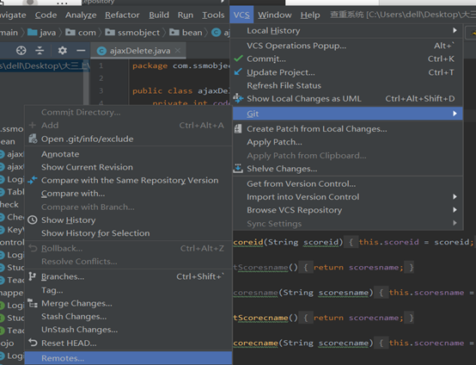Close the ajaxDelete.java tab
Image resolution: width=476 pixels, height=365 pixels.
tap(178, 51)
